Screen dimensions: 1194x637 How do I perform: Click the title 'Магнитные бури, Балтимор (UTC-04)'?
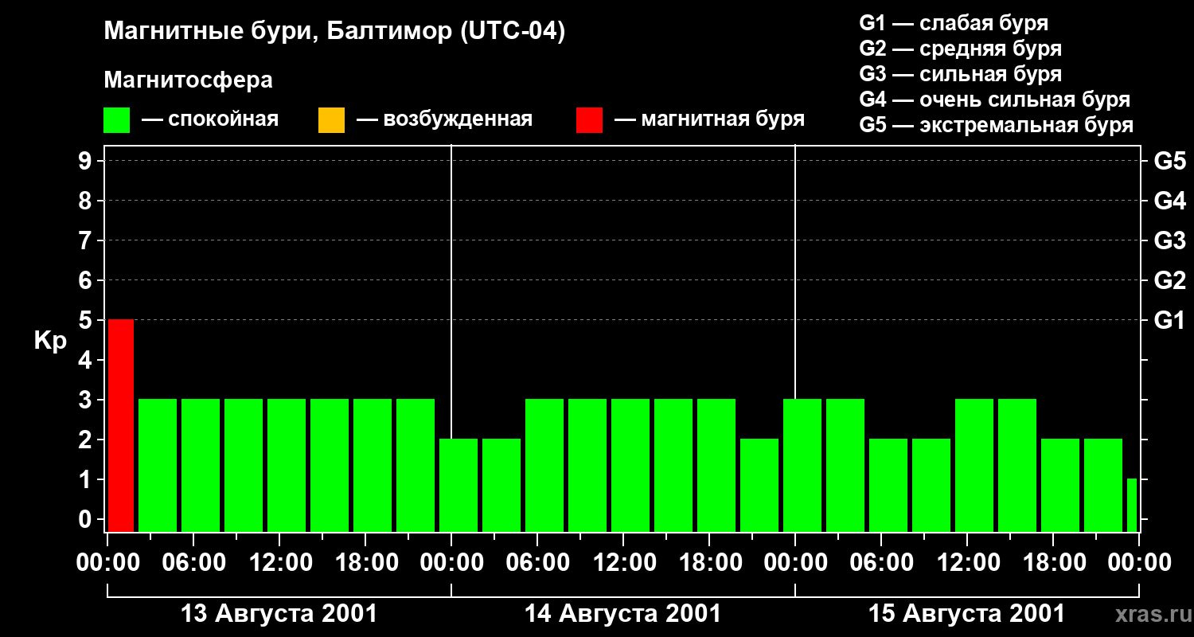click(x=334, y=33)
